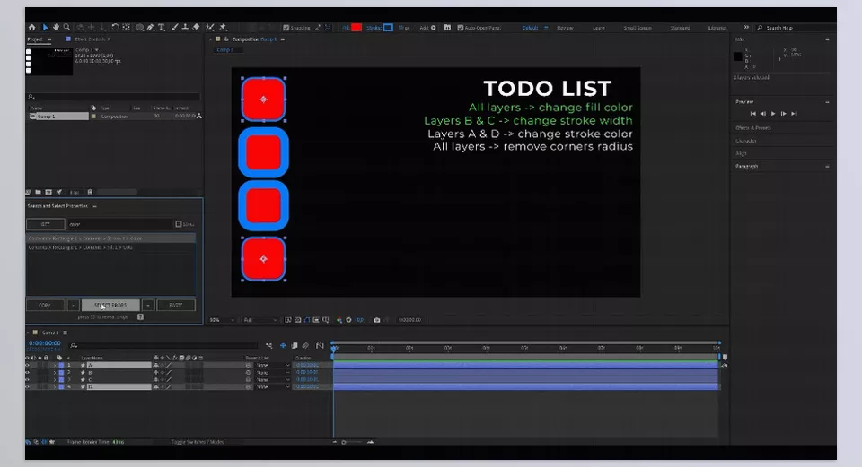Image resolution: width=862 pixels, height=467 pixels.
Task: Click the minus button beside COPY
Action: [73, 305]
